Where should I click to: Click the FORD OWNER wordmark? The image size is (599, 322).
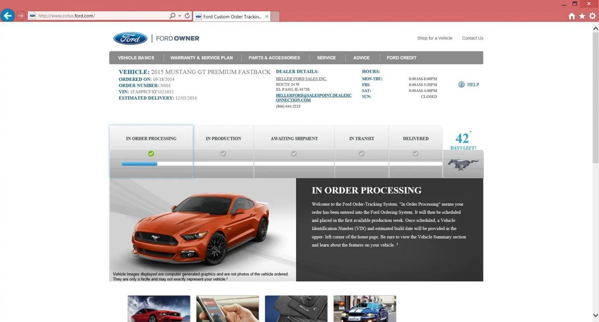[x=178, y=38]
